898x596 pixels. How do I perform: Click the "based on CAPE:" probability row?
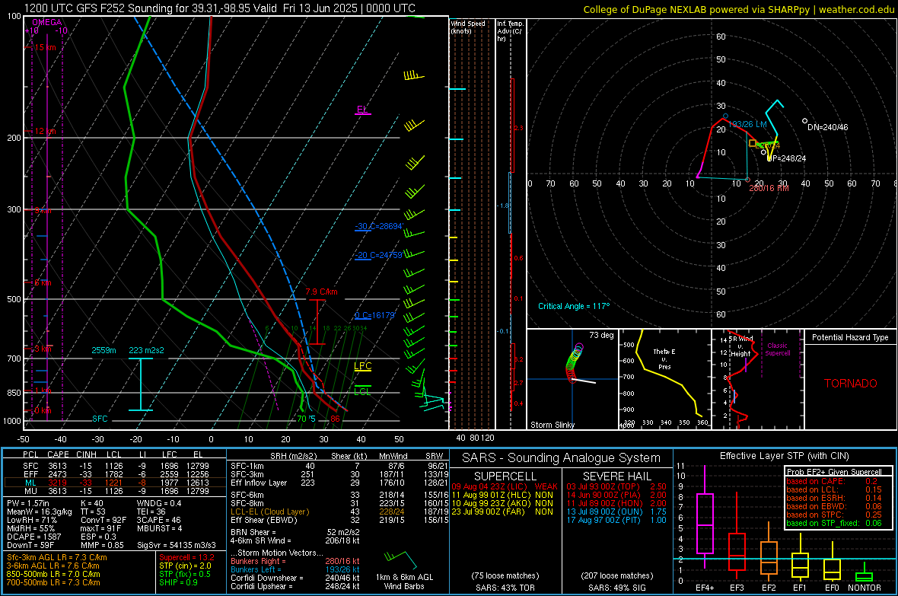coord(832,481)
